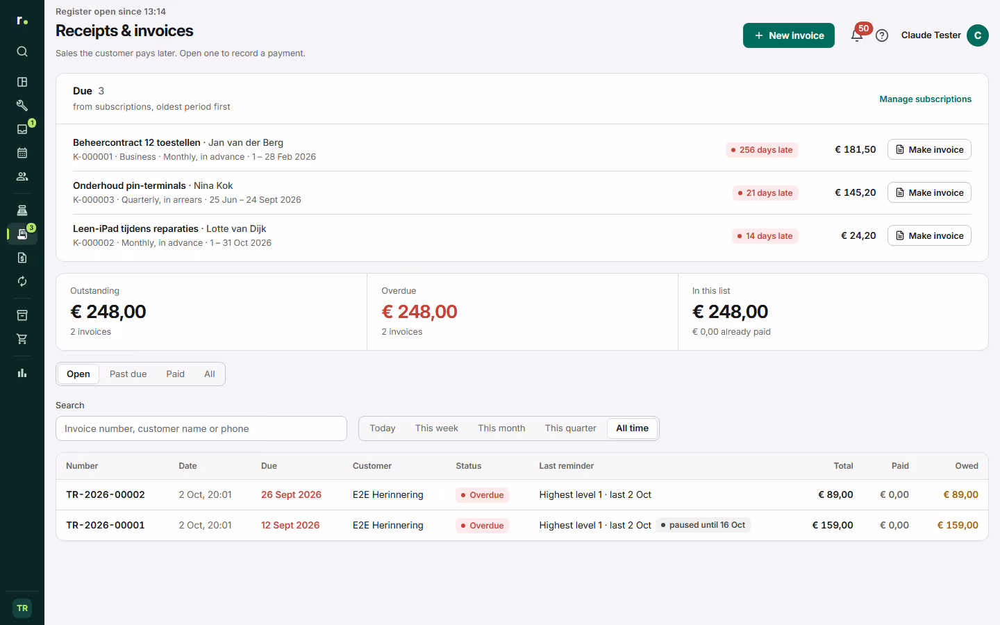Make invoice for Leen-iPad tijdens reparaties
Screen dimensions: 1000x625
tap(929, 235)
